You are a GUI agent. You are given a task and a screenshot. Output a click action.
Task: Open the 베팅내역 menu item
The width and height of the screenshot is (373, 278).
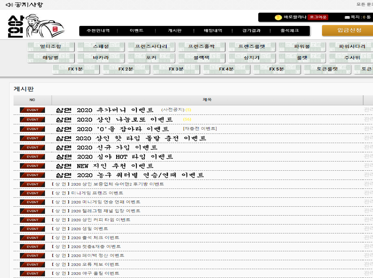click(213, 31)
